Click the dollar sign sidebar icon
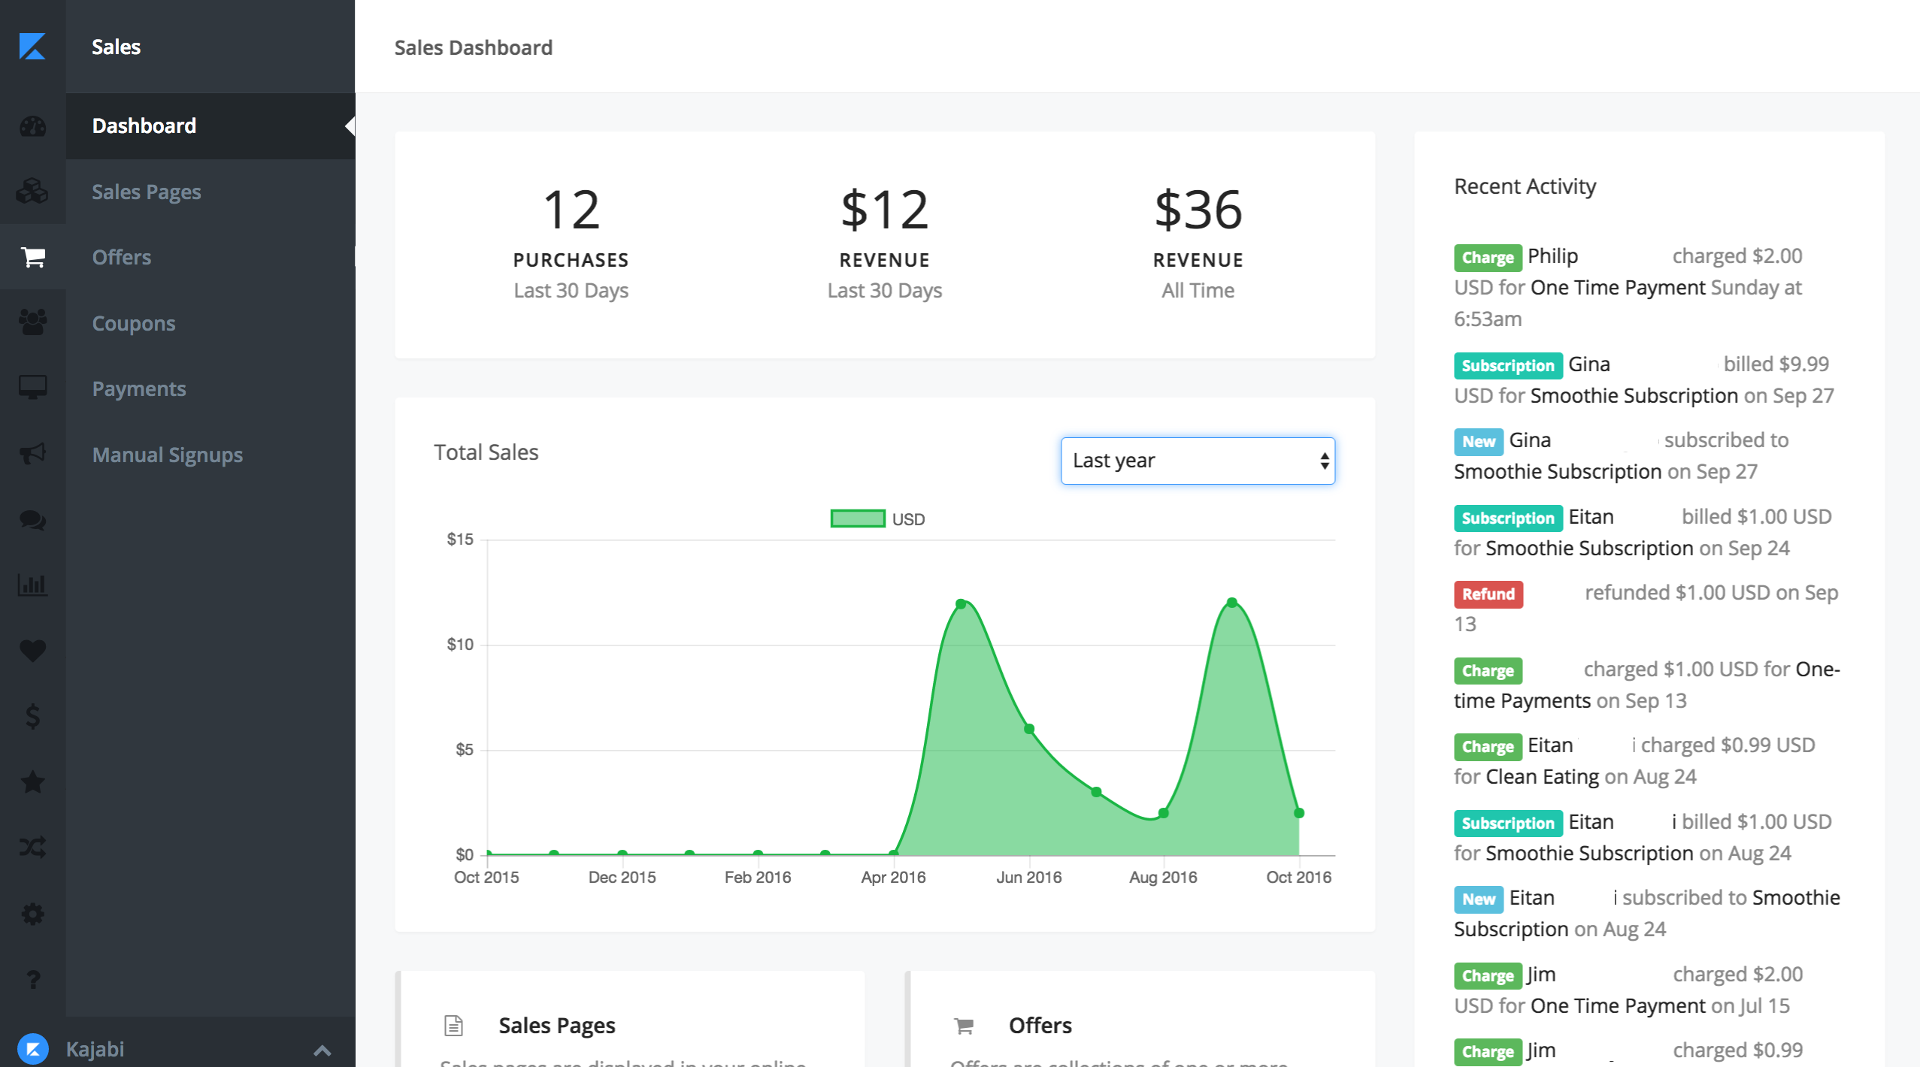This screenshot has height=1067, width=1920. (32, 716)
